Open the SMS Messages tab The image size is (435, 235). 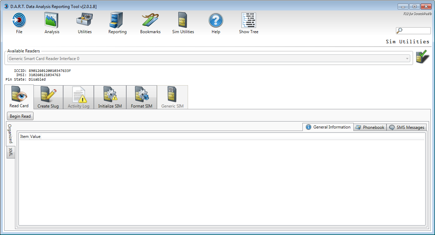pos(407,127)
